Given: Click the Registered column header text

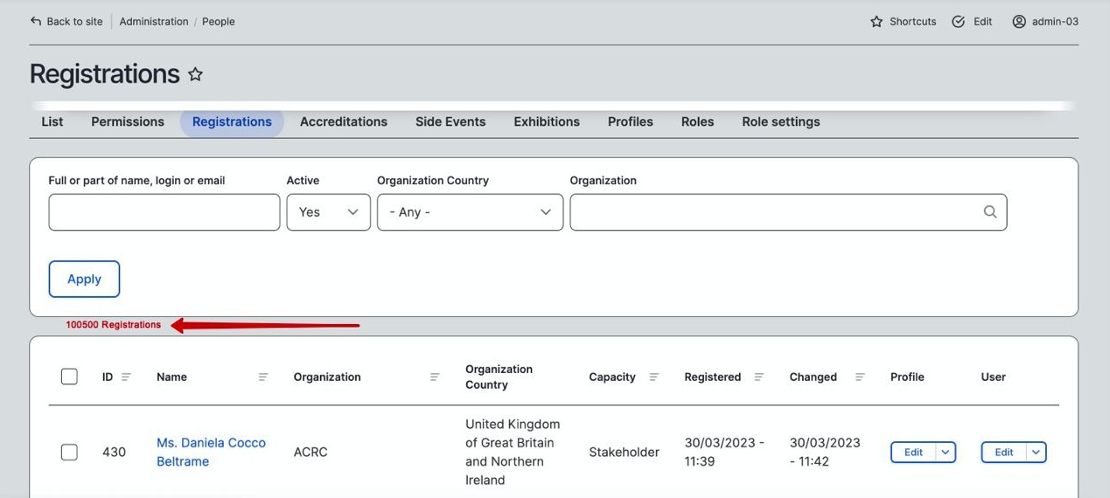Looking at the screenshot, I should coord(713,377).
